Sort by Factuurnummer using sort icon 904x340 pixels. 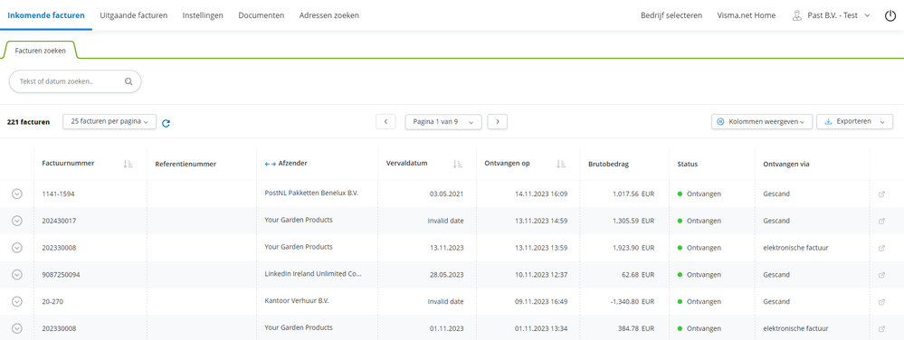(x=128, y=164)
